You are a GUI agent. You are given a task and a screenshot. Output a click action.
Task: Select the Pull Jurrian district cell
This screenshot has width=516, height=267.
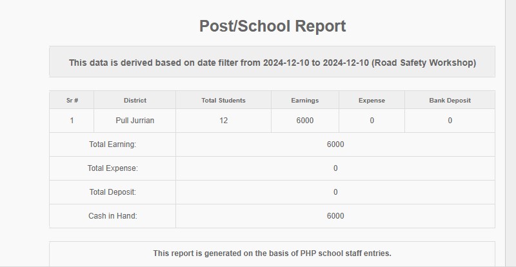(135, 121)
